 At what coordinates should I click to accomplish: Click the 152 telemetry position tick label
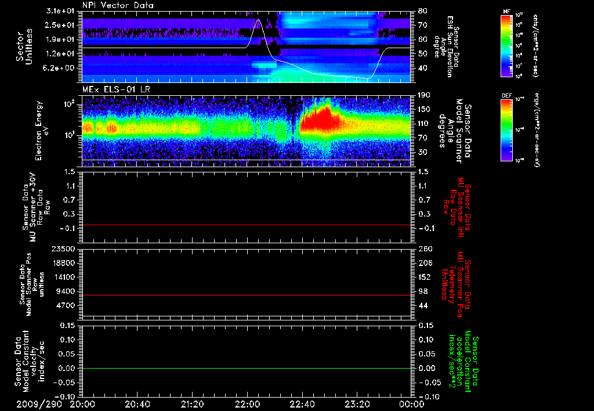(x=424, y=277)
